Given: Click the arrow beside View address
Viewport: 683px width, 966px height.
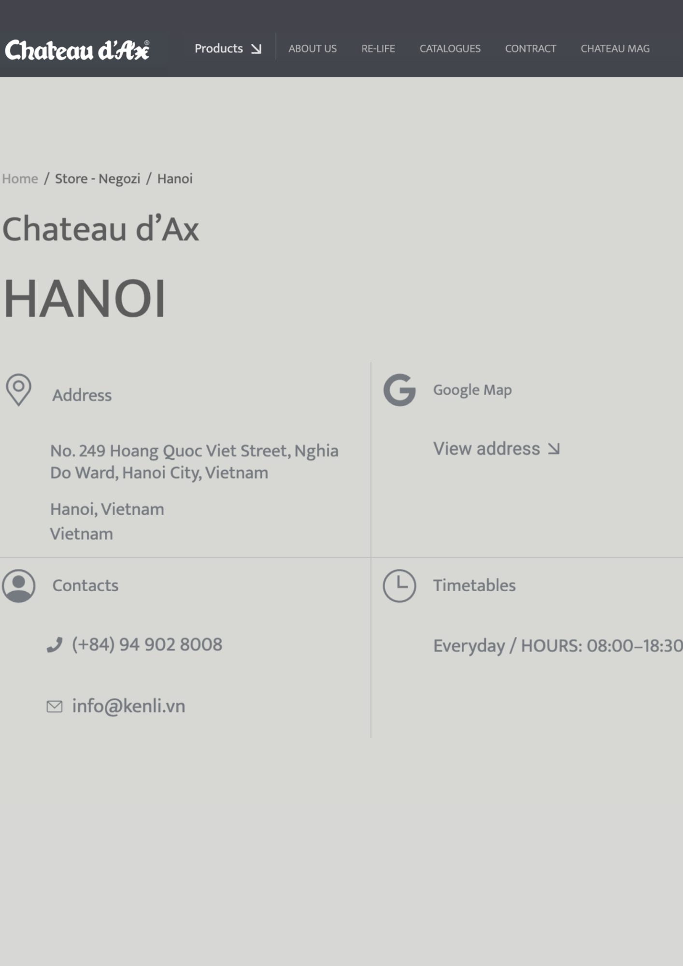Looking at the screenshot, I should [x=554, y=449].
